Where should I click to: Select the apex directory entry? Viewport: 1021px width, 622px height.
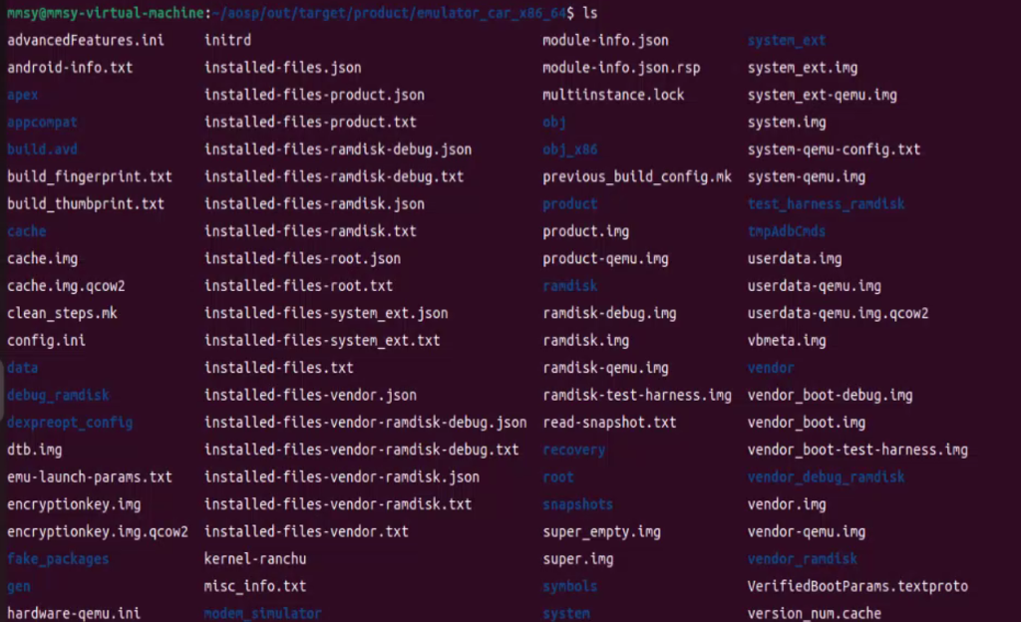pyautogui.click(x=23, y=96)
